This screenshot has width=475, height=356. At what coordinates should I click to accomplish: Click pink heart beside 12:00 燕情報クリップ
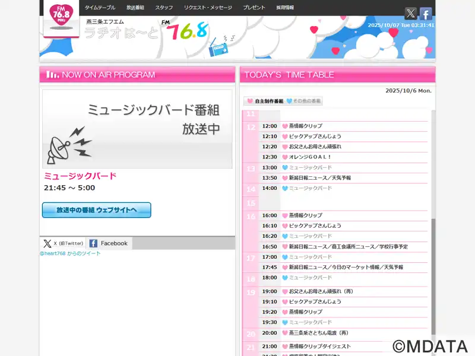pyautogui.click(x=285, y=126)
